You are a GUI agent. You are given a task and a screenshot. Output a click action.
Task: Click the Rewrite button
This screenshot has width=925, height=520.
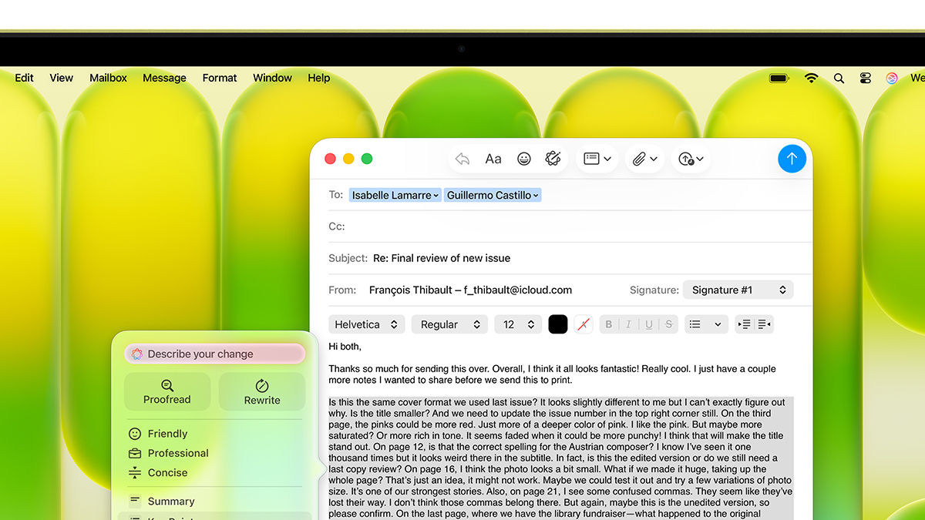[262, 391]
